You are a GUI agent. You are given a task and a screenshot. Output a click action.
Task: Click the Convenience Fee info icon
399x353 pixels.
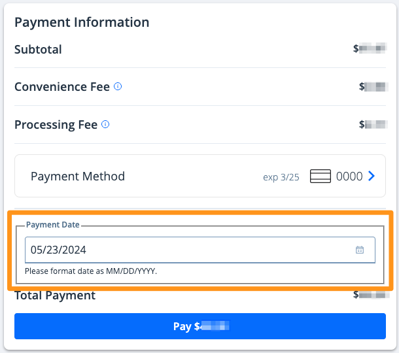click(118, 86)
